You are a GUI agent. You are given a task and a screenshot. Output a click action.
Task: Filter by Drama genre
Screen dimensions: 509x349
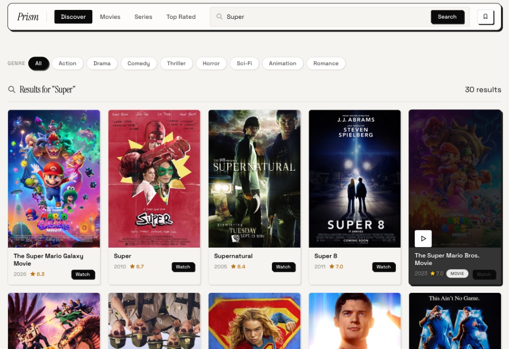click(x=102, y=64)
